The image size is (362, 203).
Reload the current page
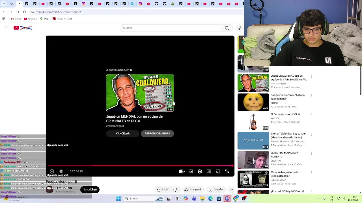point(18,12)
